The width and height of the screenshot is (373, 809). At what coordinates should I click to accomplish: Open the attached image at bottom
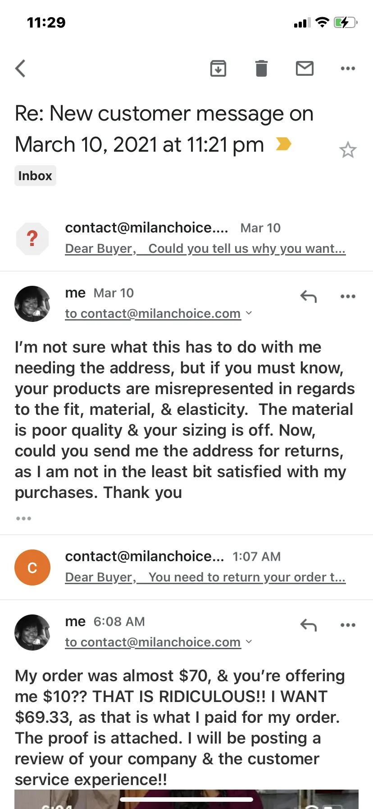click(186, 799)
